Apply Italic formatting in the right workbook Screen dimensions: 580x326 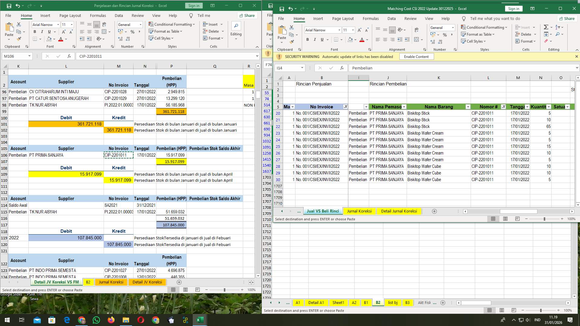tap(315, 40)
